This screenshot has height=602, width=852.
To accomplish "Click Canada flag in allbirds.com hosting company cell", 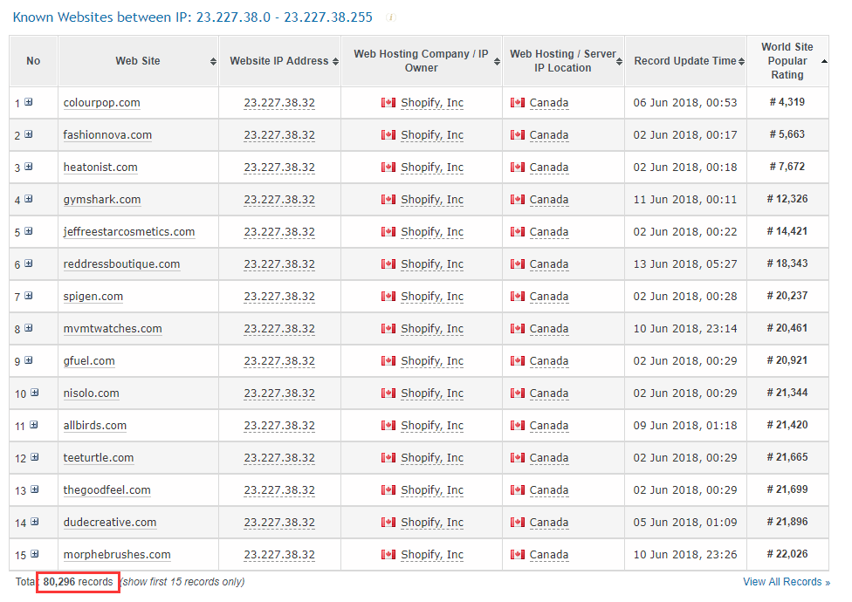I will tap(388, 426).
